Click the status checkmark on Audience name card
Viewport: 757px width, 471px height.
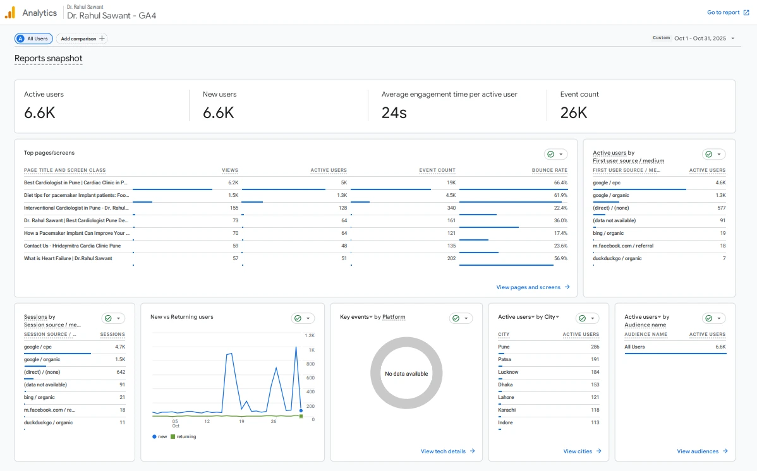click(709, 318)
